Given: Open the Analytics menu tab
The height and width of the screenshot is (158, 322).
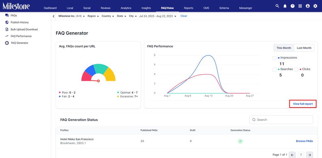Looking at the screenshot, I should 126,8.
